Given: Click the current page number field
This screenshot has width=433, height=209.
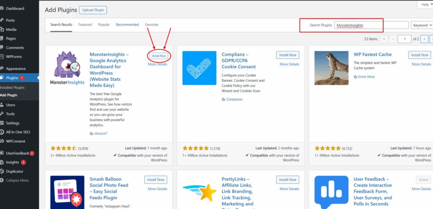Looking at the screenshot, I should (x=405, y=39).
